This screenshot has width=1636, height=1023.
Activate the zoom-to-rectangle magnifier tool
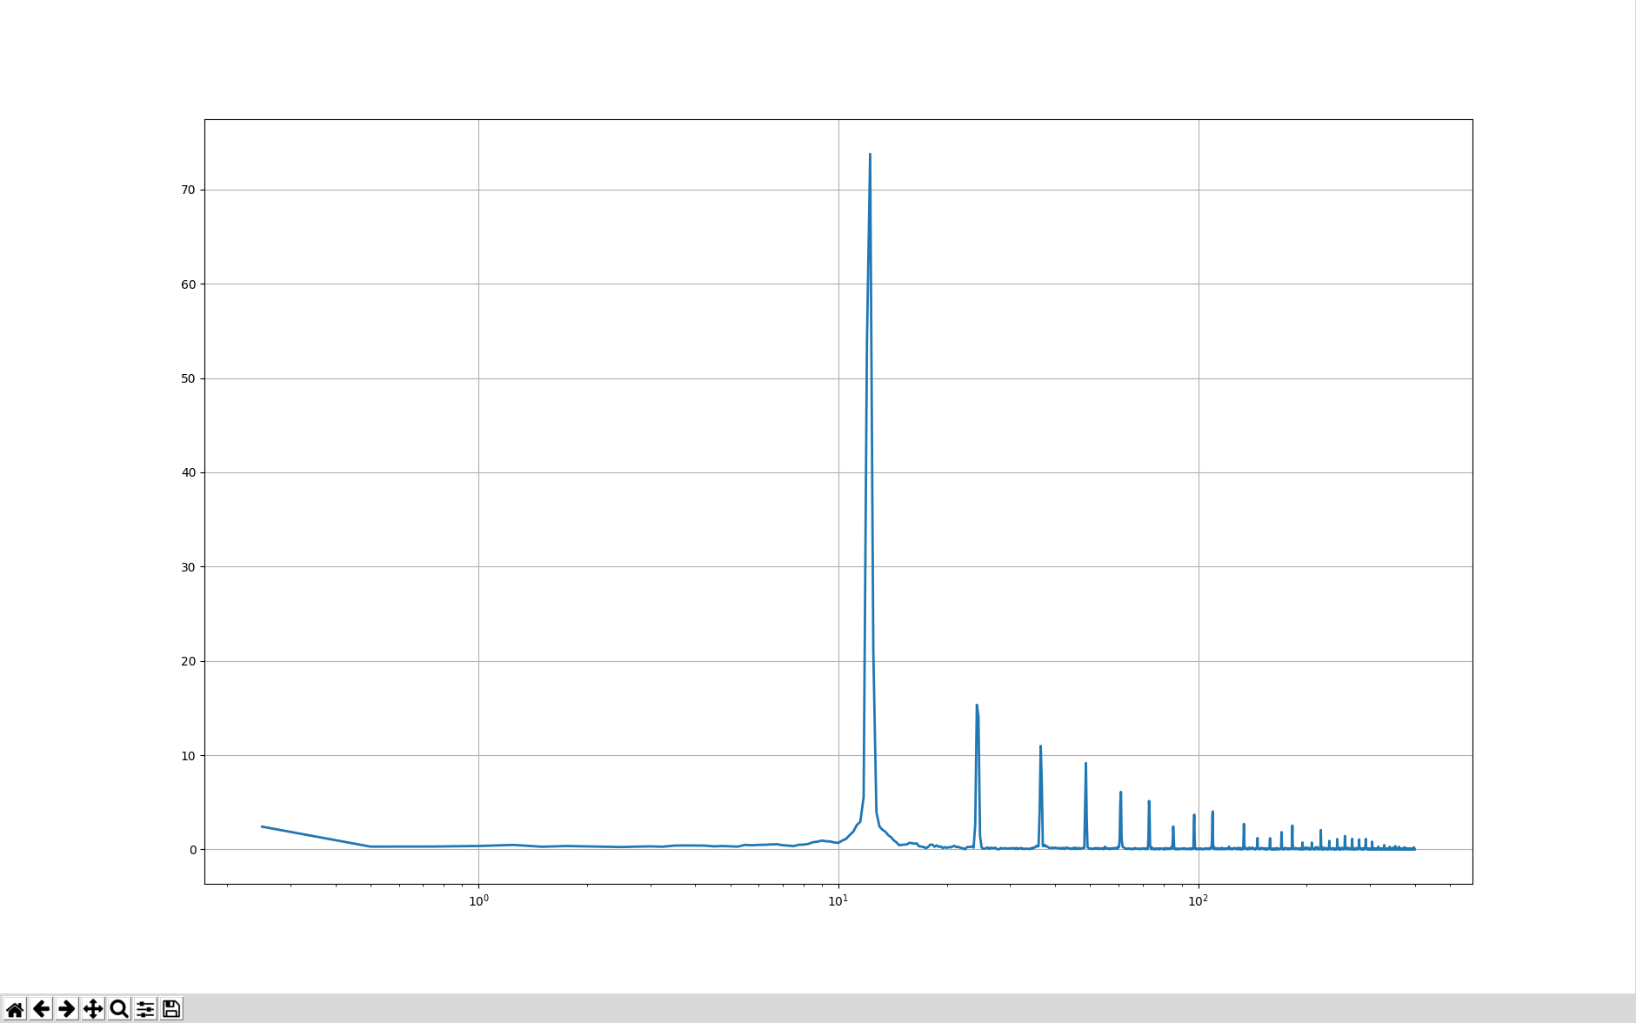tap(119, 1009)
